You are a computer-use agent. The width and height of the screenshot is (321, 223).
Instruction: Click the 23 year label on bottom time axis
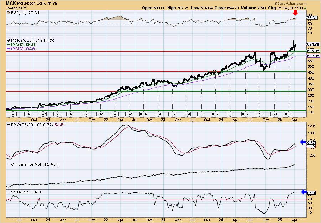point(163,220)
